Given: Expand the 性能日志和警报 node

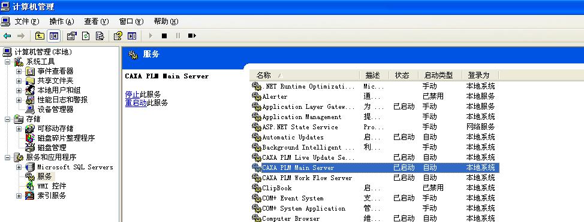Looking at the screenshot, I should [19, 100].
